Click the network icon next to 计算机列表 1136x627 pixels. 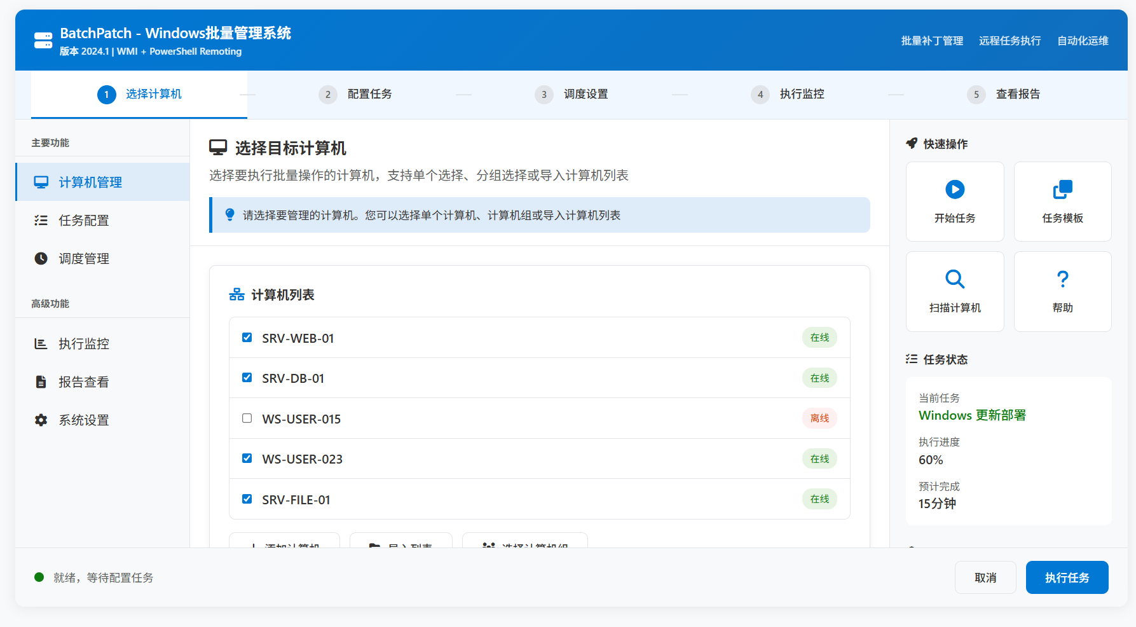click(x=237, y=295)
